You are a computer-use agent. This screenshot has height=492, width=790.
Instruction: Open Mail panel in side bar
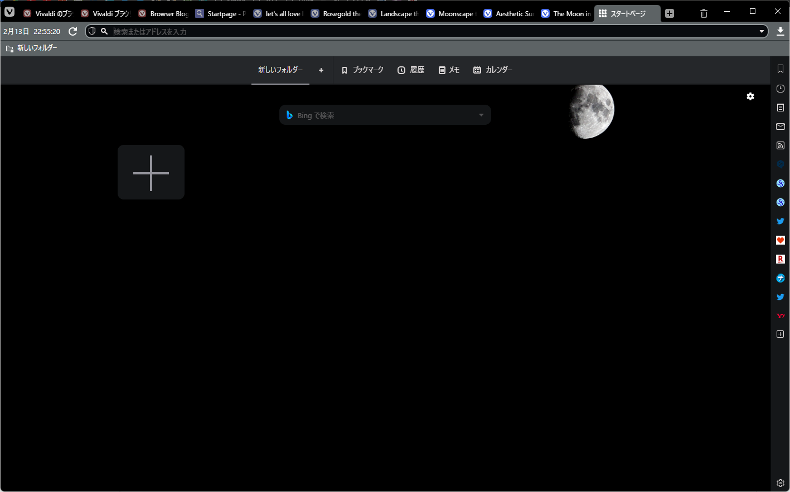[781, 126]
